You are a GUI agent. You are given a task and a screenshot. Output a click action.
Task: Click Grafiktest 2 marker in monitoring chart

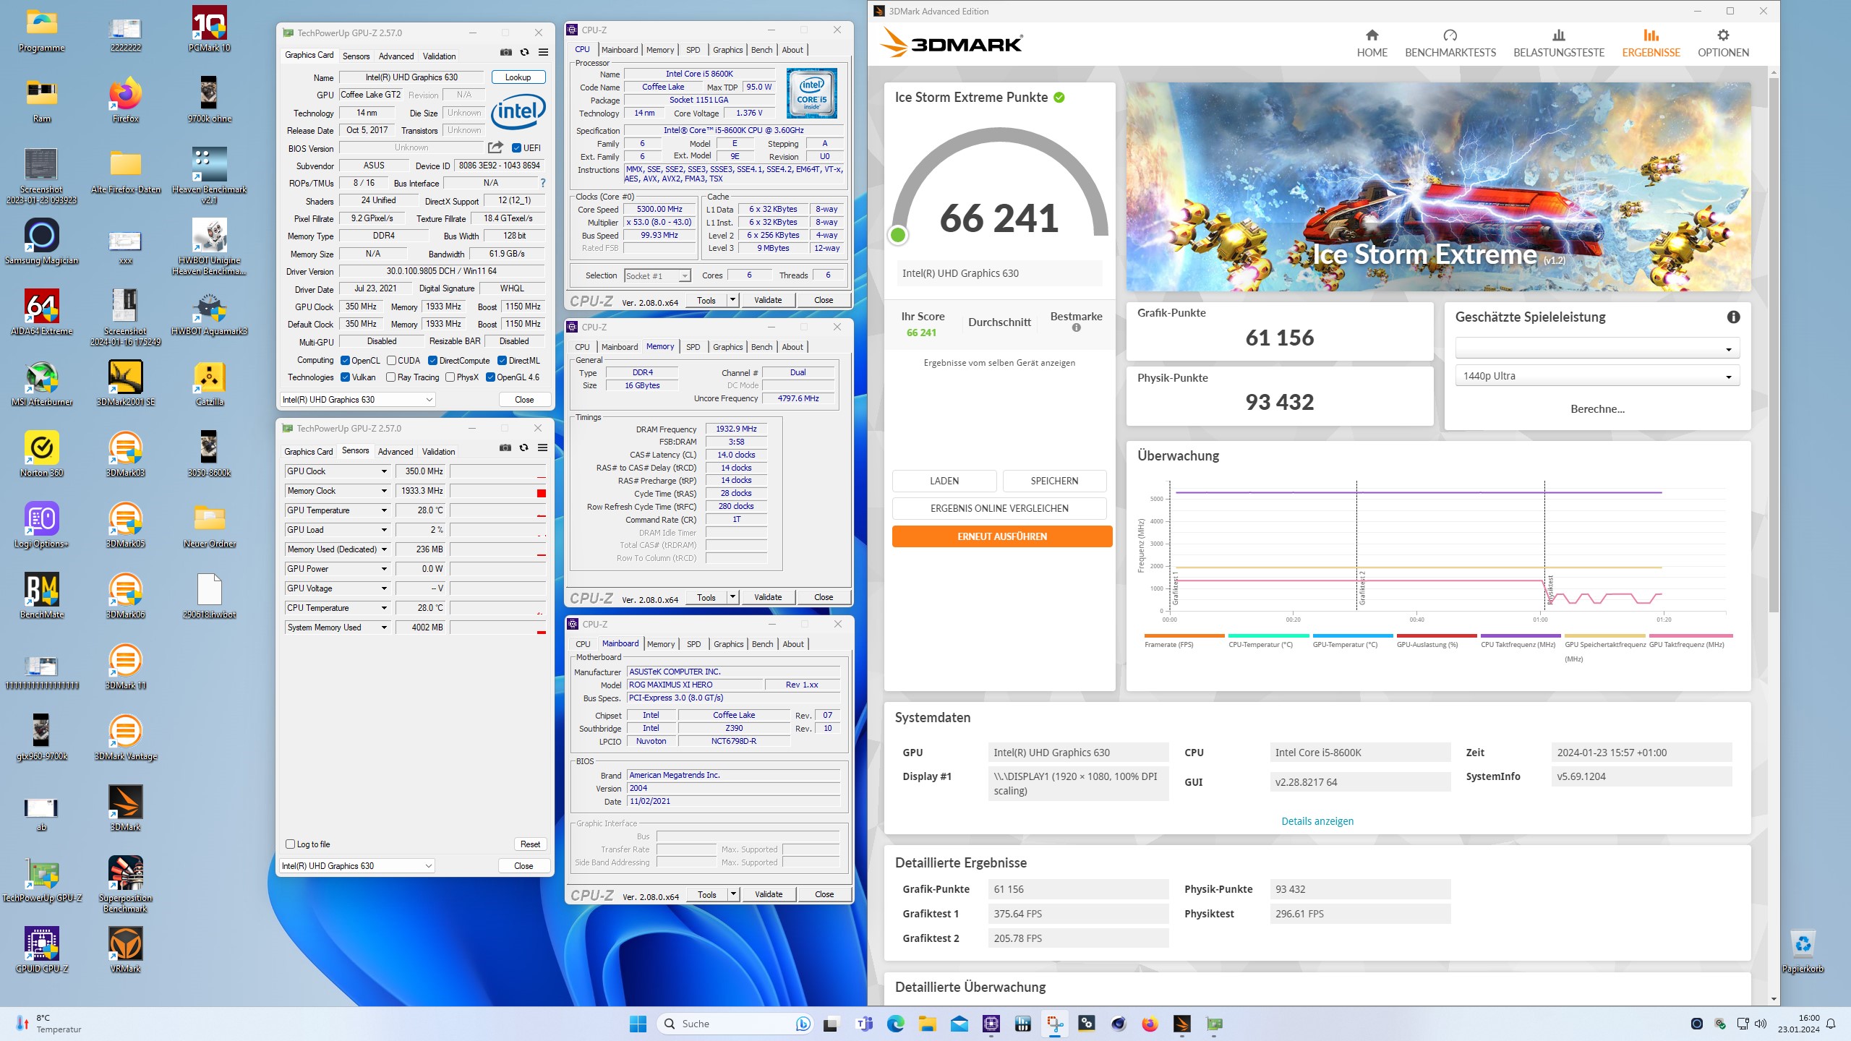click(1362, 588)
